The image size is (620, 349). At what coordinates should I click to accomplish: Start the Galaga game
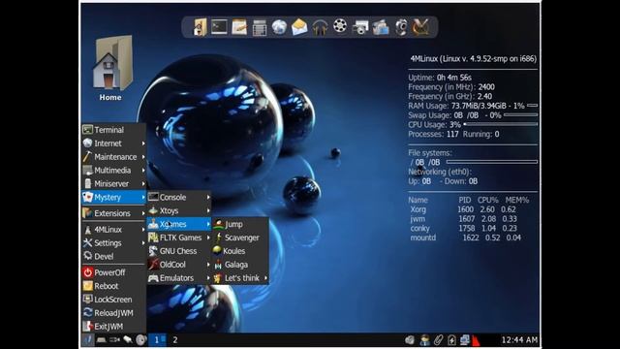(x=240, y=265)
